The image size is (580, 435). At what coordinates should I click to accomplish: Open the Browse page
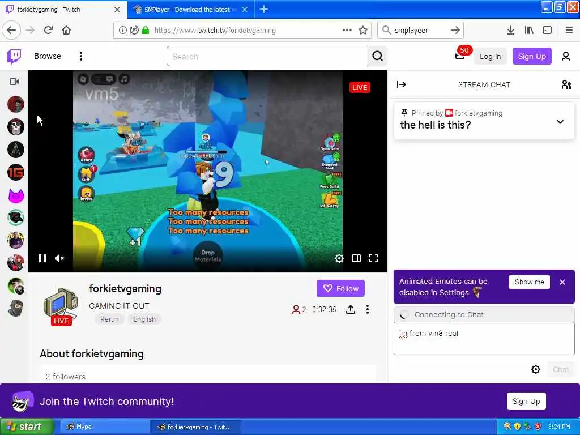[48, 56]
